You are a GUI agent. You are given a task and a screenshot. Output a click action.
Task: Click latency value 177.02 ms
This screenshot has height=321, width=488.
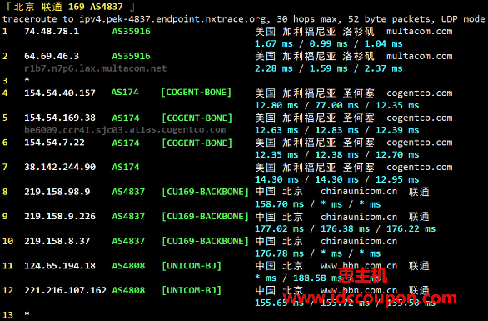tap(280, 228)
